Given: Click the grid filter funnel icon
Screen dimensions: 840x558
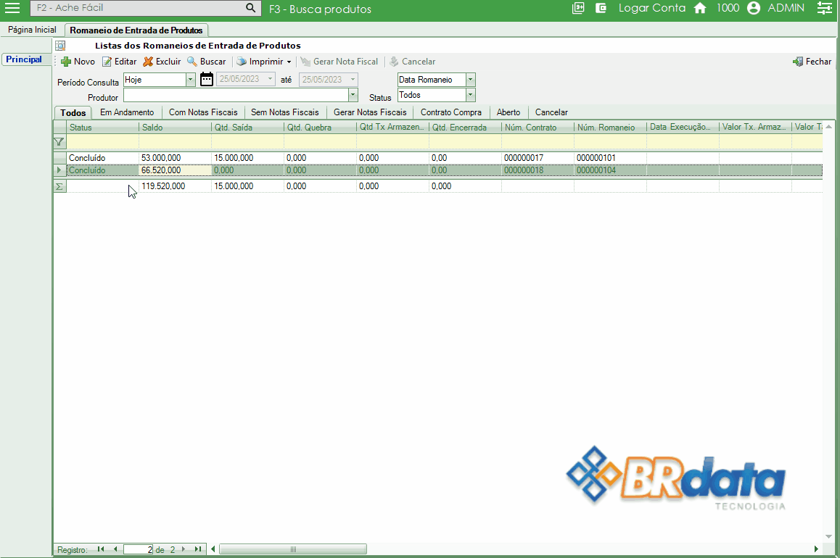Looking at the screenshot, I should coord(59,142).
